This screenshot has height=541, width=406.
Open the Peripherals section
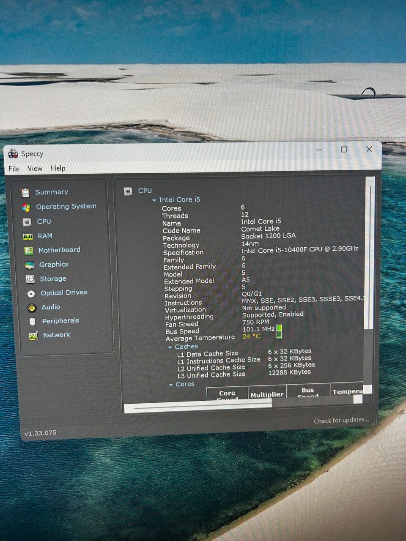click(x=61, y=321)
